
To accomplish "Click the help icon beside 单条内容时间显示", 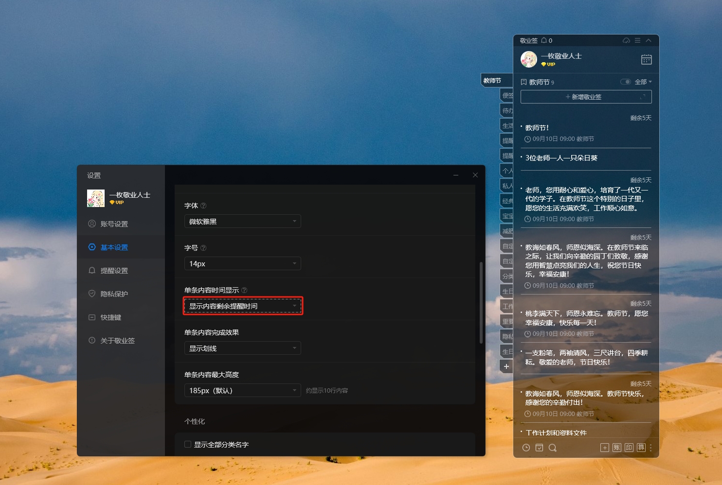I will coord(244,290).
